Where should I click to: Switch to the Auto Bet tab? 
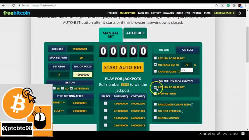tap(135, 33)
